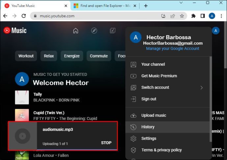This screenshot has width=227, height=160.
Task: Click Lola Amour • Fallen subtitle
Action: coord(51,155)
